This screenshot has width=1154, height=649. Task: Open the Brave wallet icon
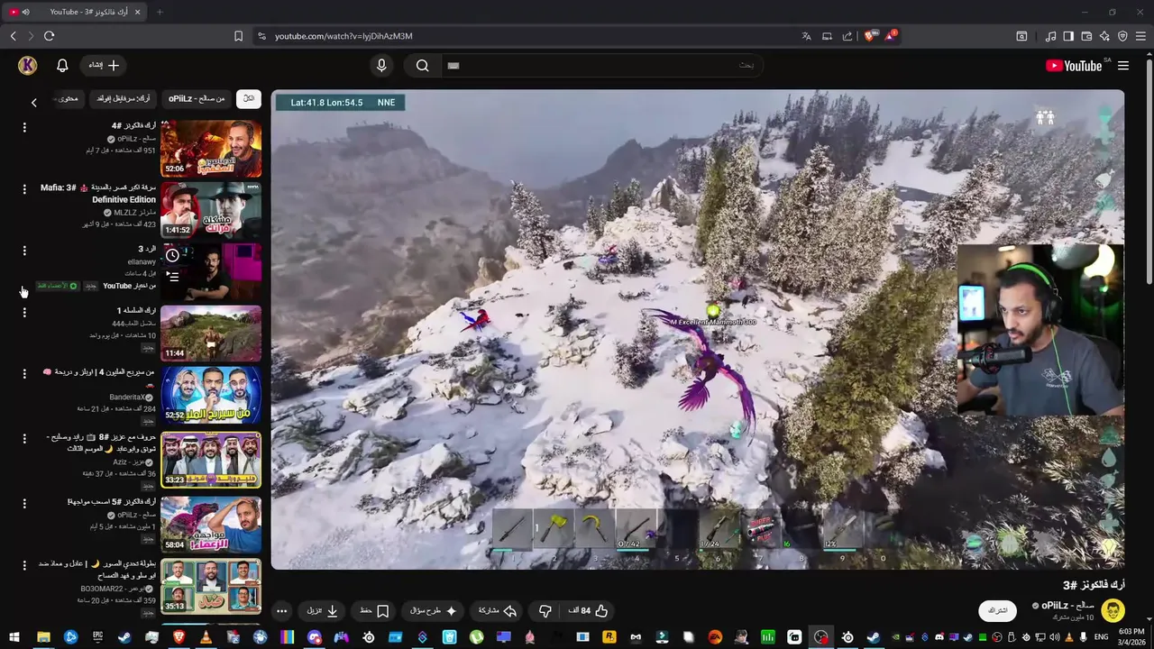pyautogui.click(x=1086, y=36)
